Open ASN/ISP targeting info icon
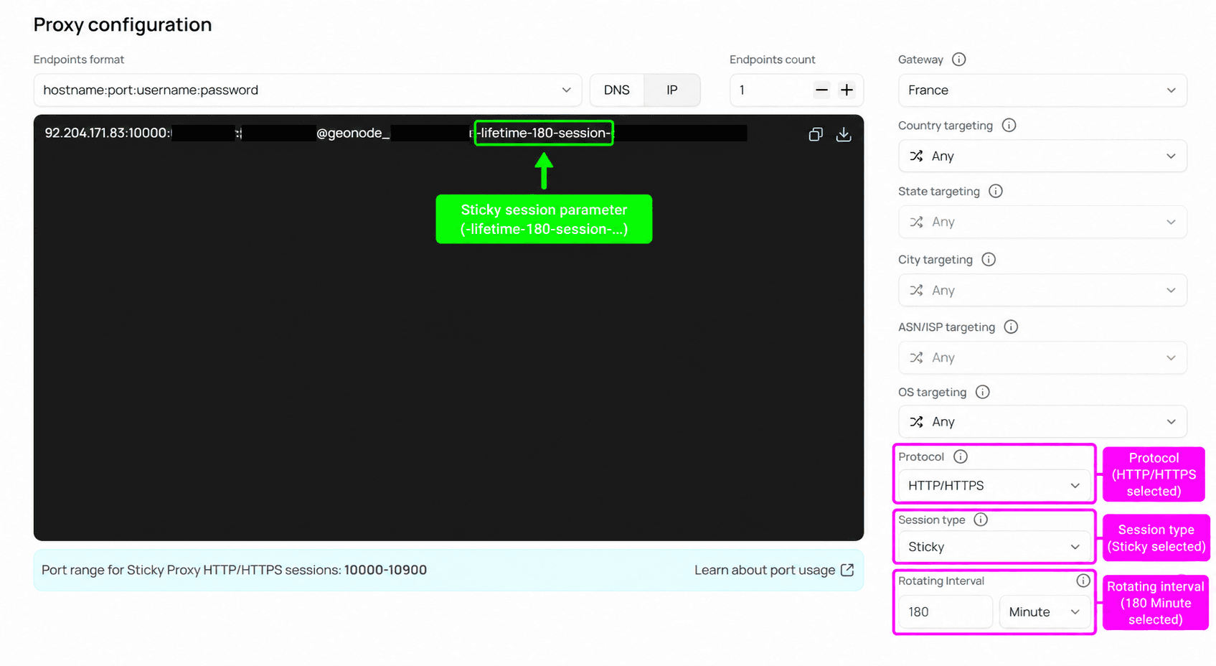 coord(1011,327)
